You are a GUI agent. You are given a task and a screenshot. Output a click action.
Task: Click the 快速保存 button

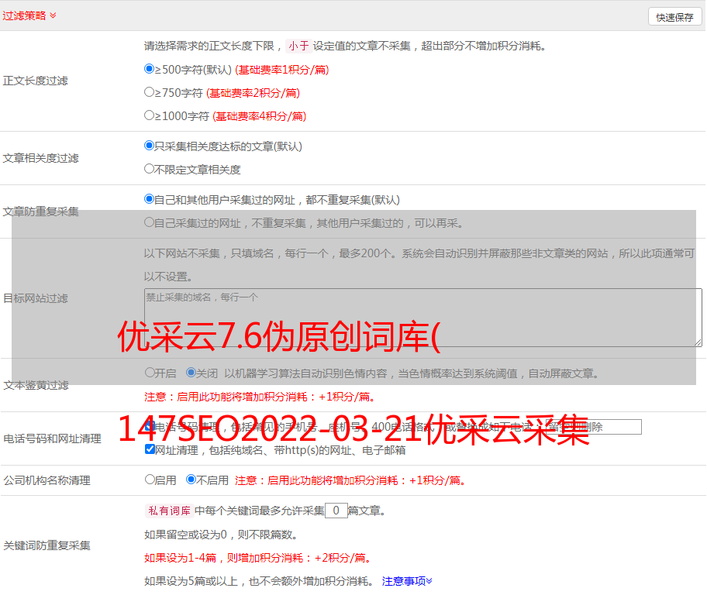pos(674,17)
